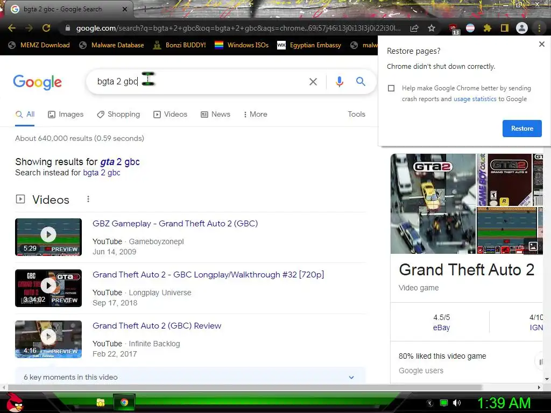
Task: Play Longplay 3:34:02 video thumbnail
Action: (48, 288)
